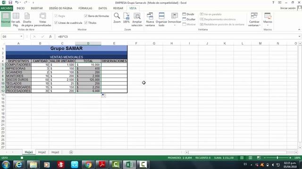Click the autofill options smart tag
Image resolution: width=302 pixels, height=169 pixels.
[104, 95]
